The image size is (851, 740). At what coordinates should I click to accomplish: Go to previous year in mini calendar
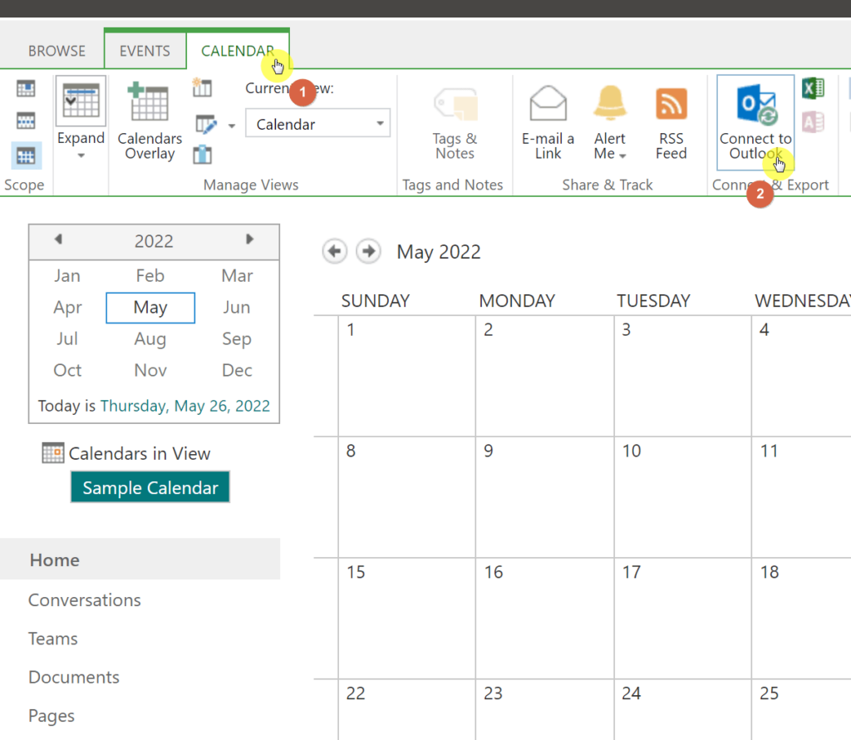pyautogui.click(x=59, y=239)
